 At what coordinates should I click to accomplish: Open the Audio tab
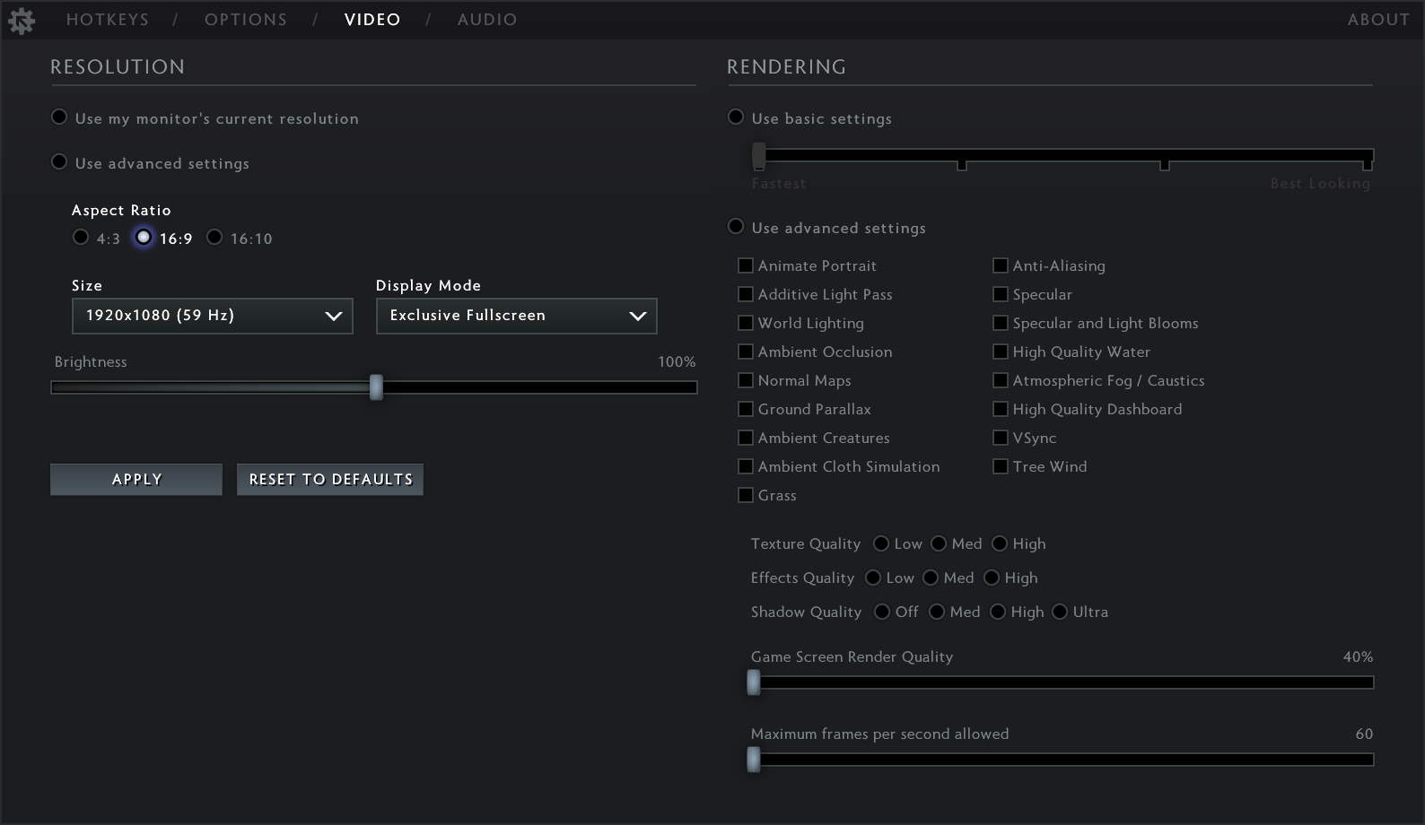click(487, 20)
